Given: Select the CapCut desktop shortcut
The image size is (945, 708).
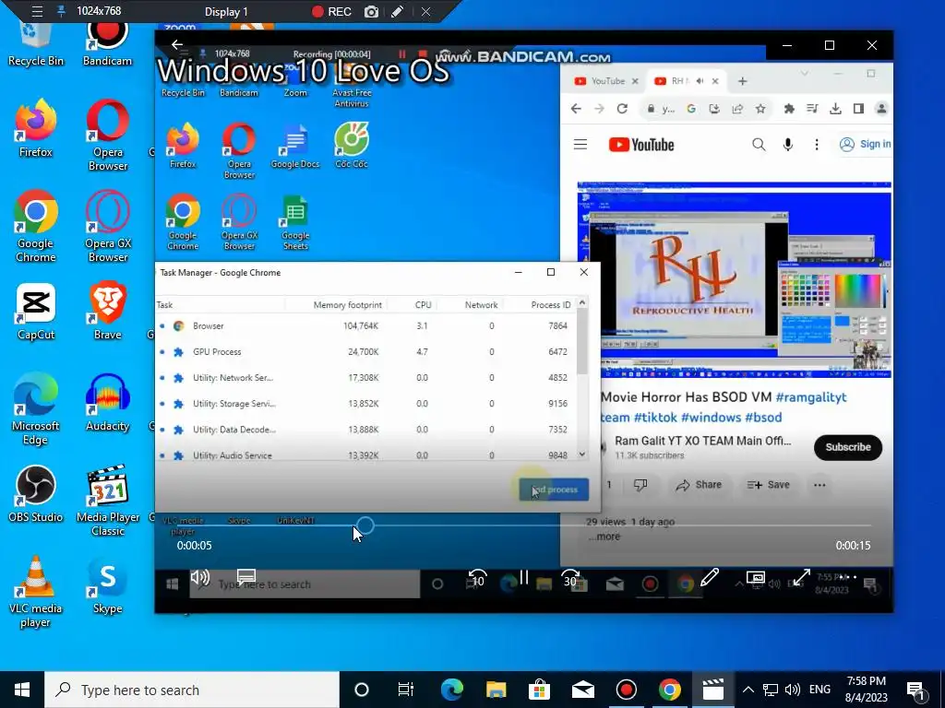Looking at the screenshot, I should 36,312.
